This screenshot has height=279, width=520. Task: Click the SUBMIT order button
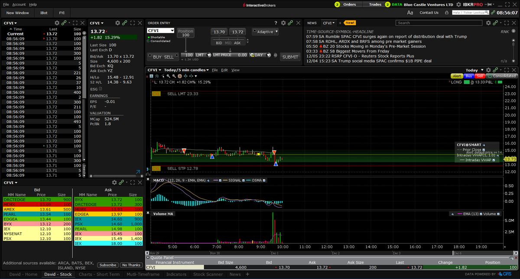pos(290,57)
